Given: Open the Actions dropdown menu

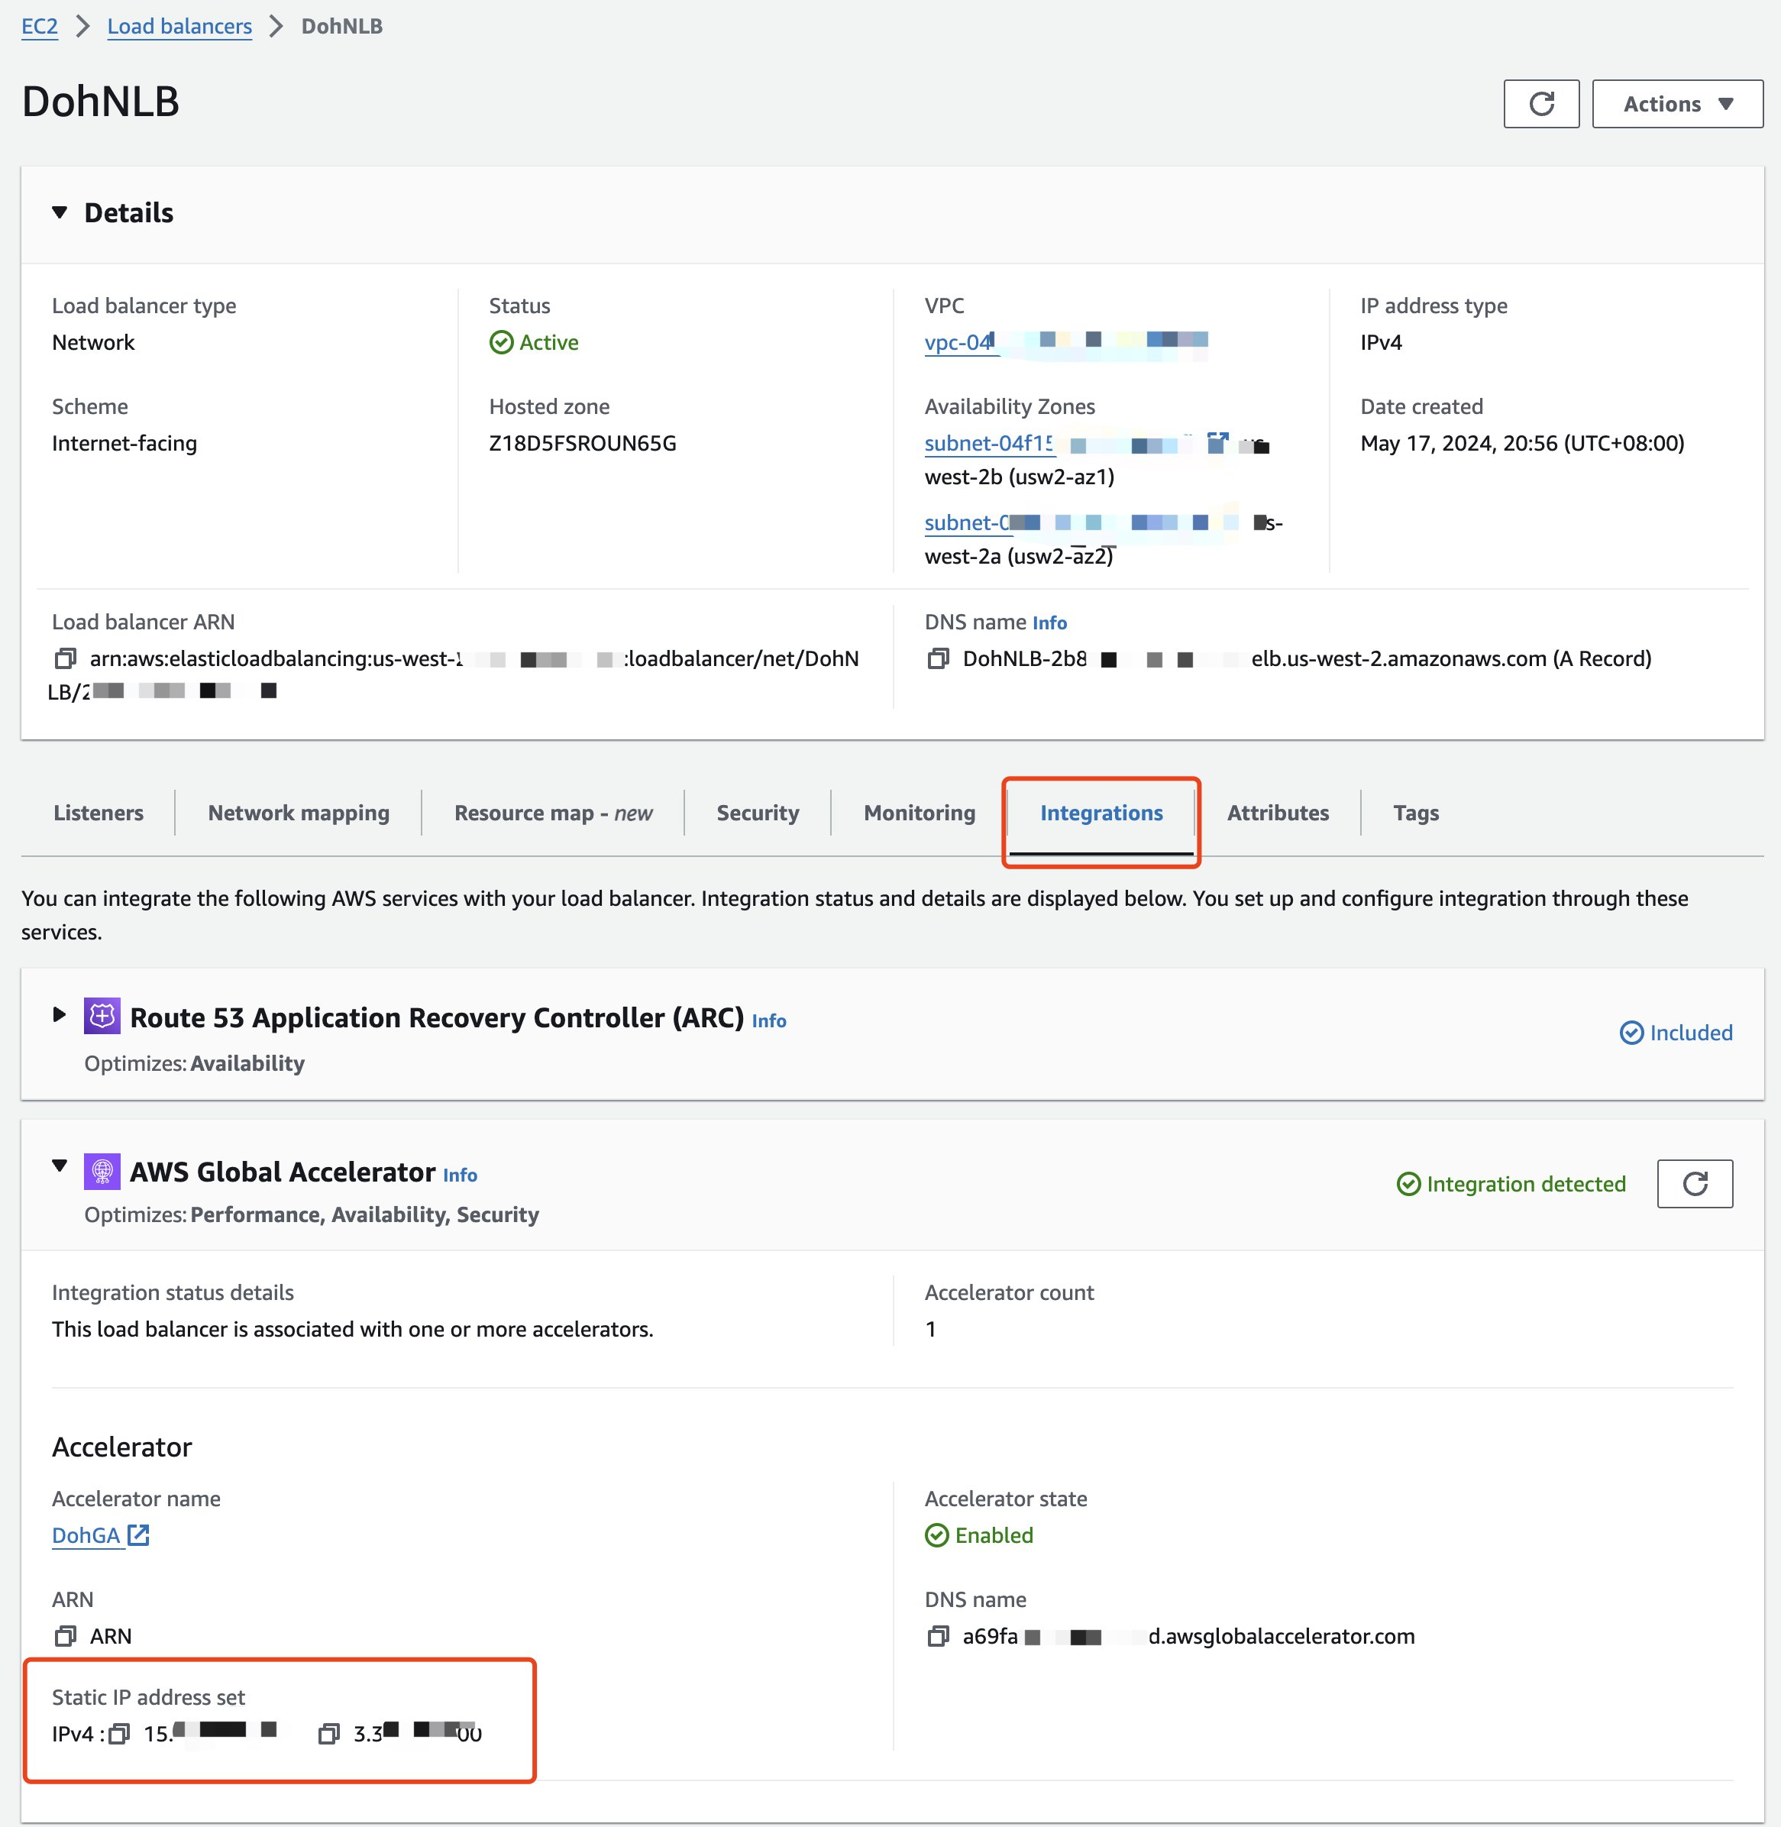Looking at the screenshot, I should [x=1677, y=104].
